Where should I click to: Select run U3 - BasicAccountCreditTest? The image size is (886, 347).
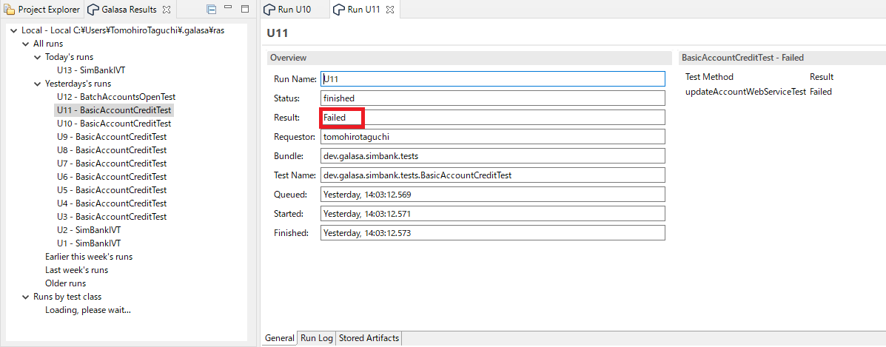pos(112,217)
